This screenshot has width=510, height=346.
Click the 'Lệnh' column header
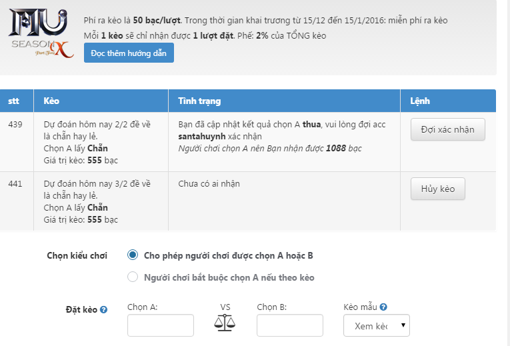pos(420,101)
